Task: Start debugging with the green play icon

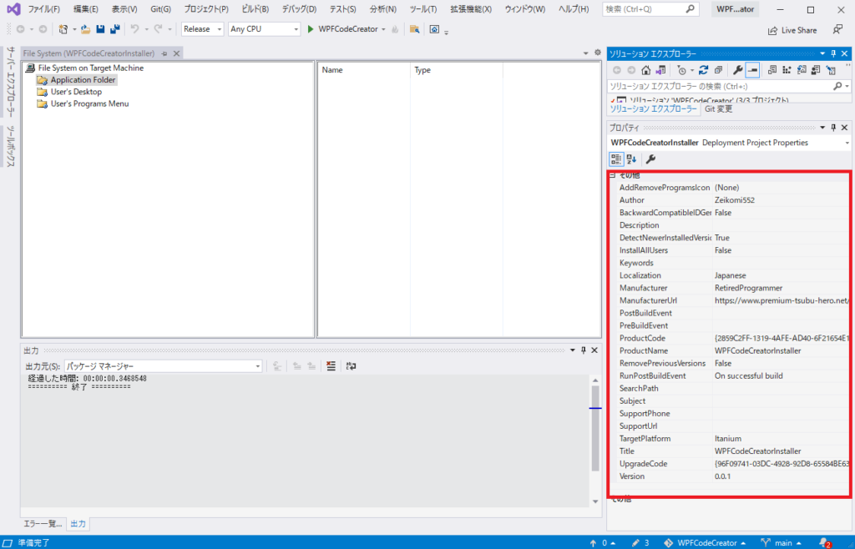Action: click(311, 29)
